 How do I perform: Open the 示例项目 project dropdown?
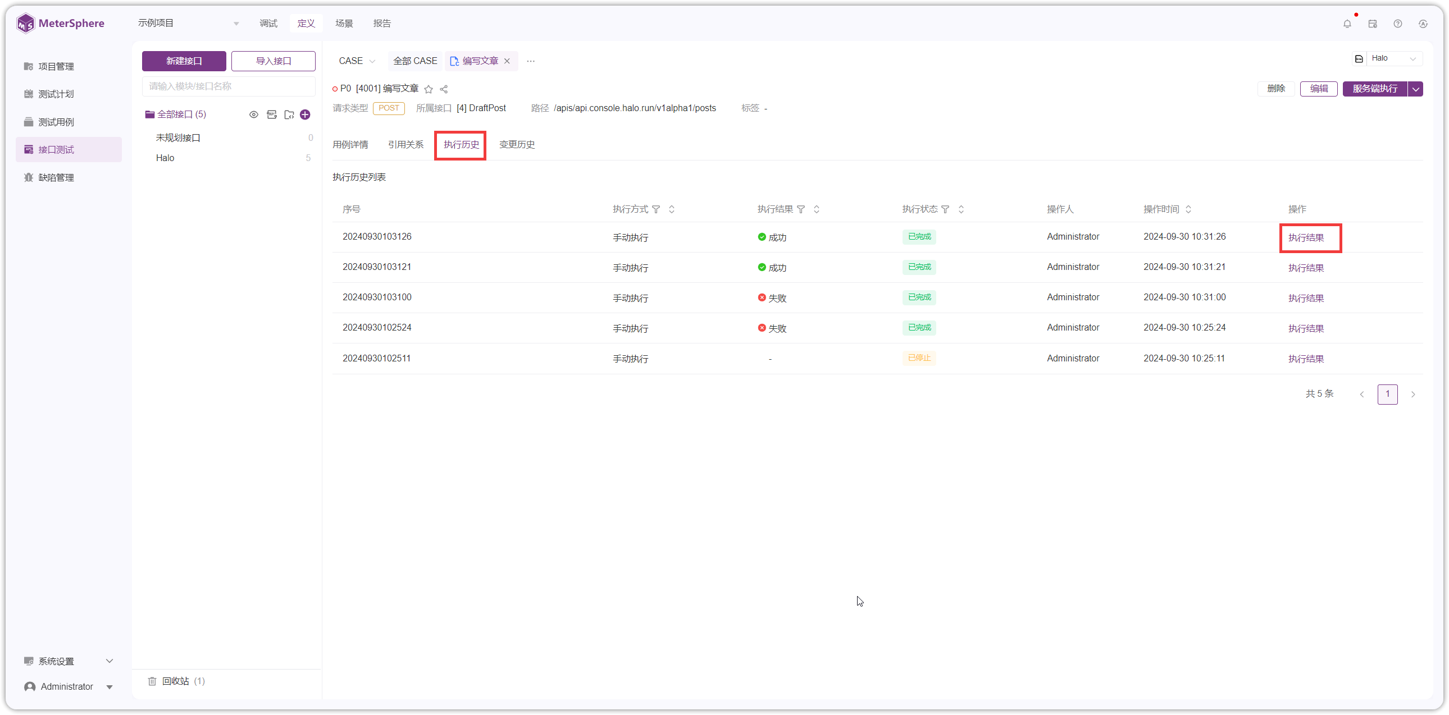[x=189, y=23]
